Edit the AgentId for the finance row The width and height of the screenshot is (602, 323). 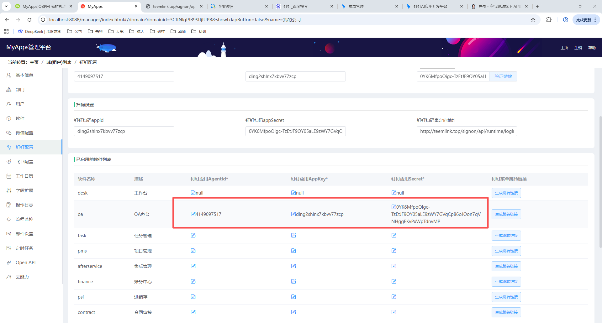[x=193, y=281]
